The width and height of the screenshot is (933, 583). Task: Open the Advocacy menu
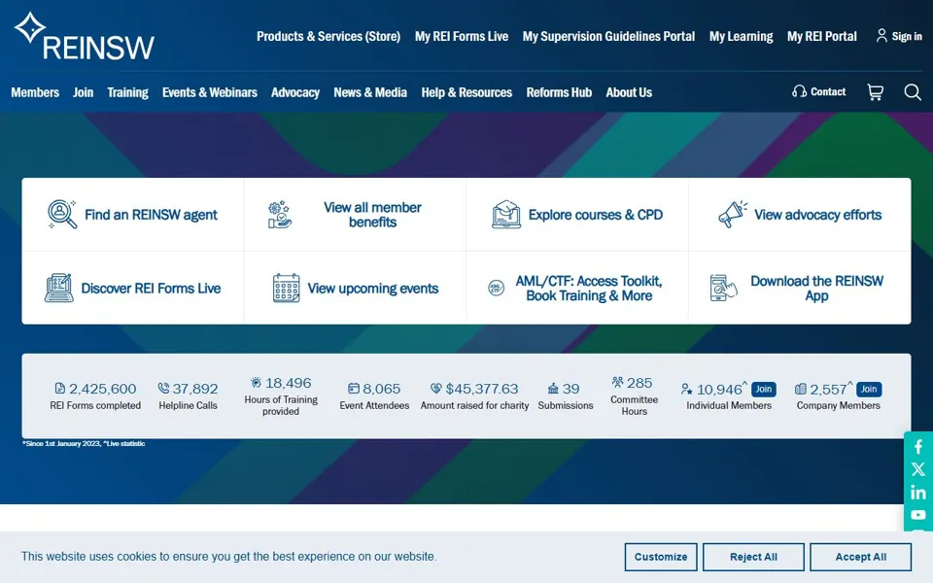pyautogui.click(x=295, y=92)
